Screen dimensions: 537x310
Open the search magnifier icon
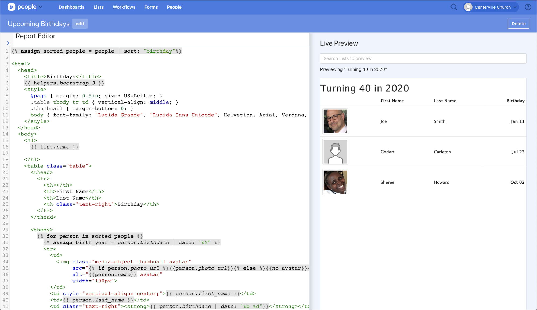(454, 7)
